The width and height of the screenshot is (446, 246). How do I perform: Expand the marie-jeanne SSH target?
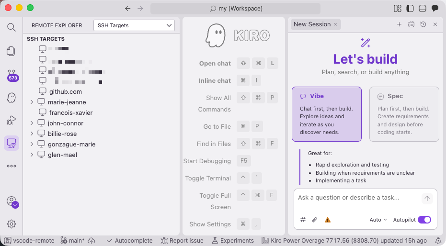pyautogui.click(x=32, y=102)
